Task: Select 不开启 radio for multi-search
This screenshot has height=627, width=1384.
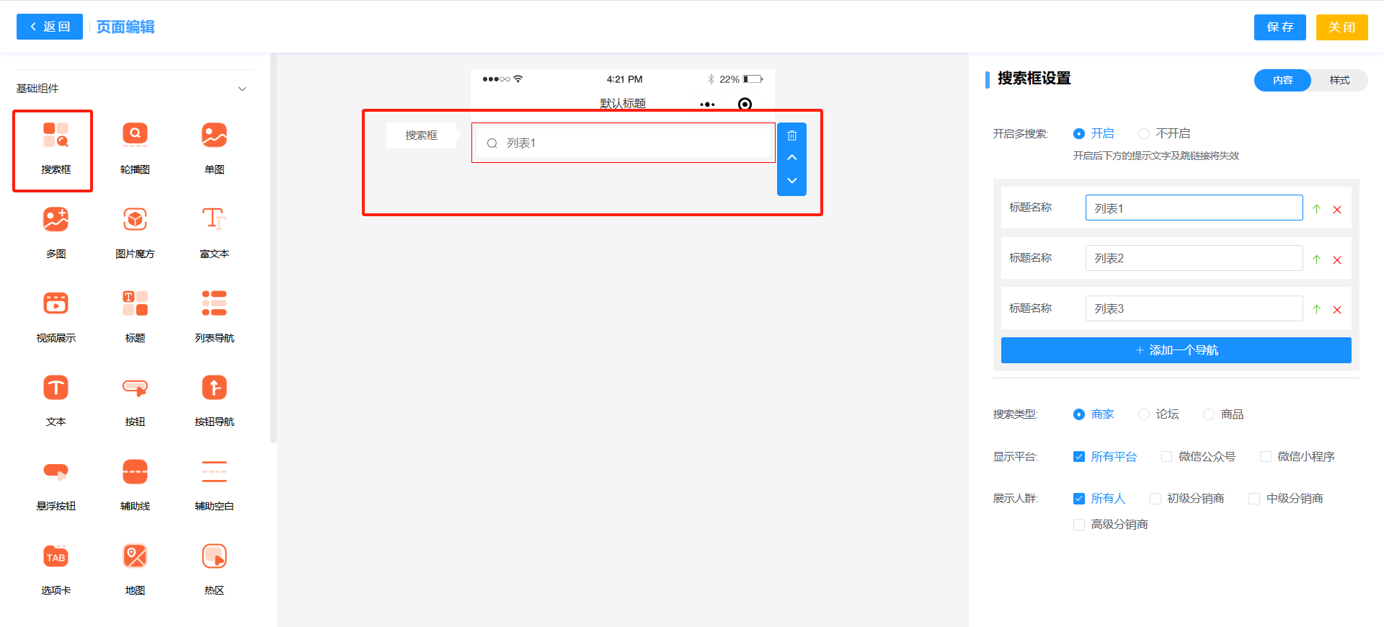Action: [x=1144, y=133]
